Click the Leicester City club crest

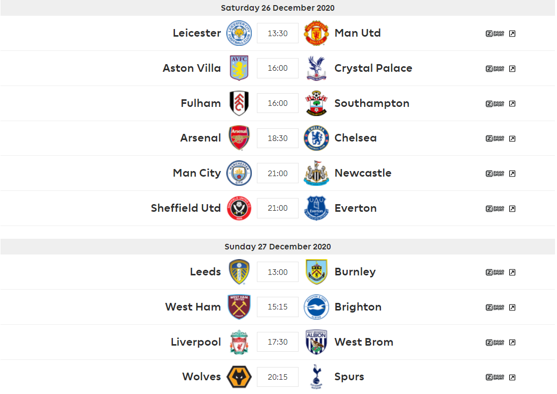[x=239, y=33]
